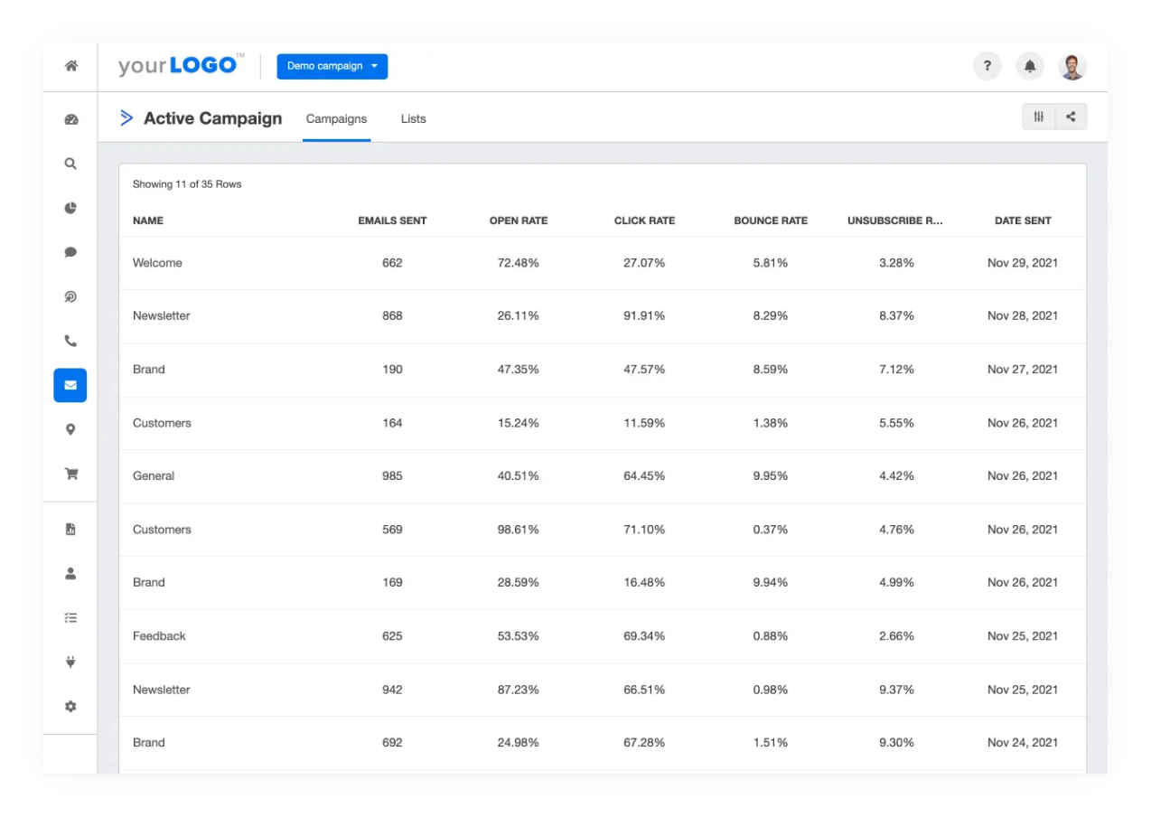Click the 9.37% unsubscribe rate value
The image size is (1151, 817).
[896, 690]
